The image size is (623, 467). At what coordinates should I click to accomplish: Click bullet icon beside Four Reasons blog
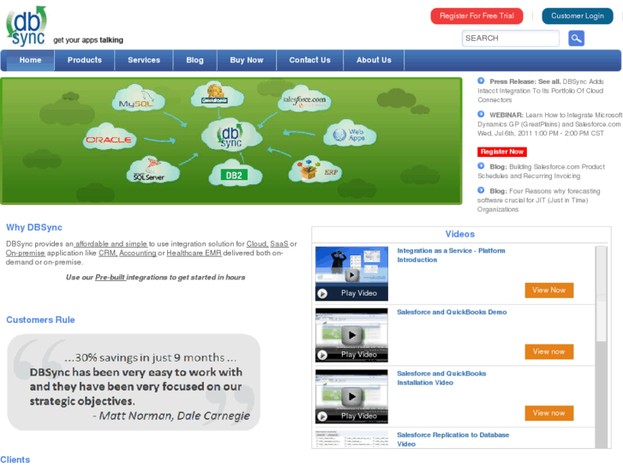[x=481, y=190]
